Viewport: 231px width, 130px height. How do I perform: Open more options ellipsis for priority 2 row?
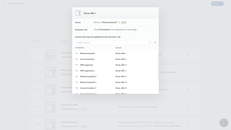pos(193,72)
